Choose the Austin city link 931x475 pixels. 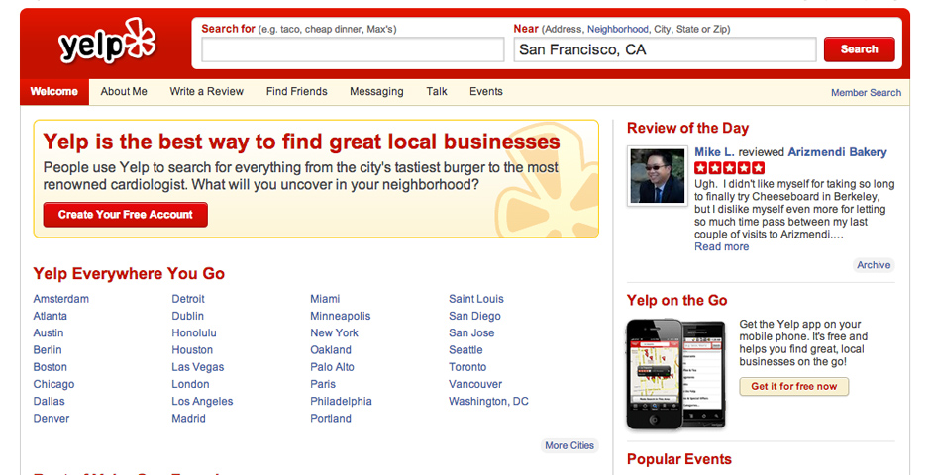[x=49, y=333]
